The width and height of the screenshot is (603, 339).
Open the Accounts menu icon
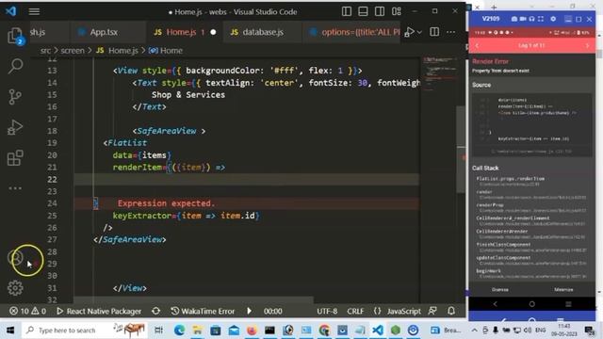pyautogui.click(x=15, y=258)
